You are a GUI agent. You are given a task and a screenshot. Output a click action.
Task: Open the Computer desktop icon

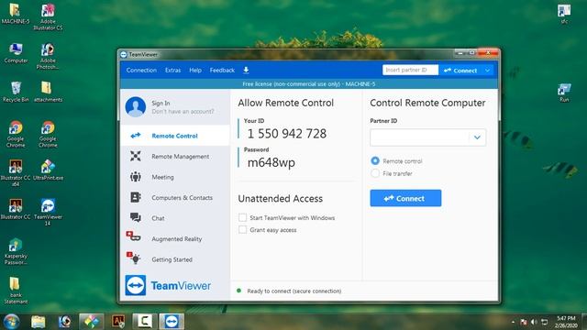coord(16,53)
